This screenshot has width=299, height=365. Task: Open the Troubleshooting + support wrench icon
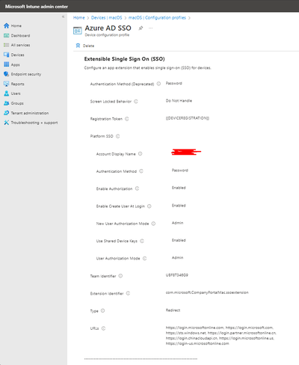7,123
